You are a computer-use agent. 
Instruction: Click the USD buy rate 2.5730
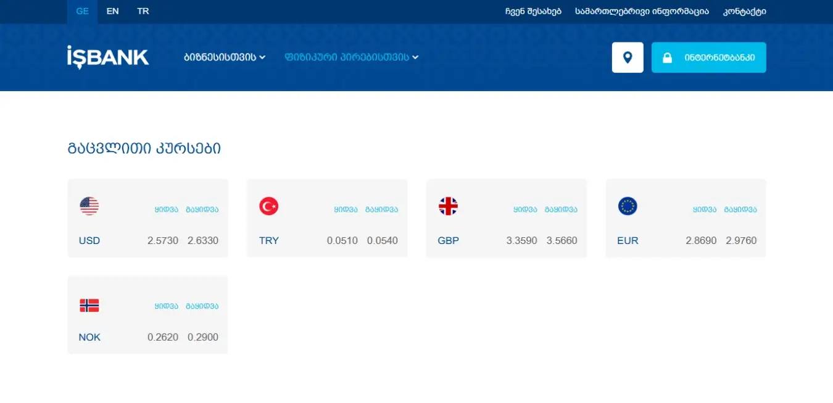point(163,240)
